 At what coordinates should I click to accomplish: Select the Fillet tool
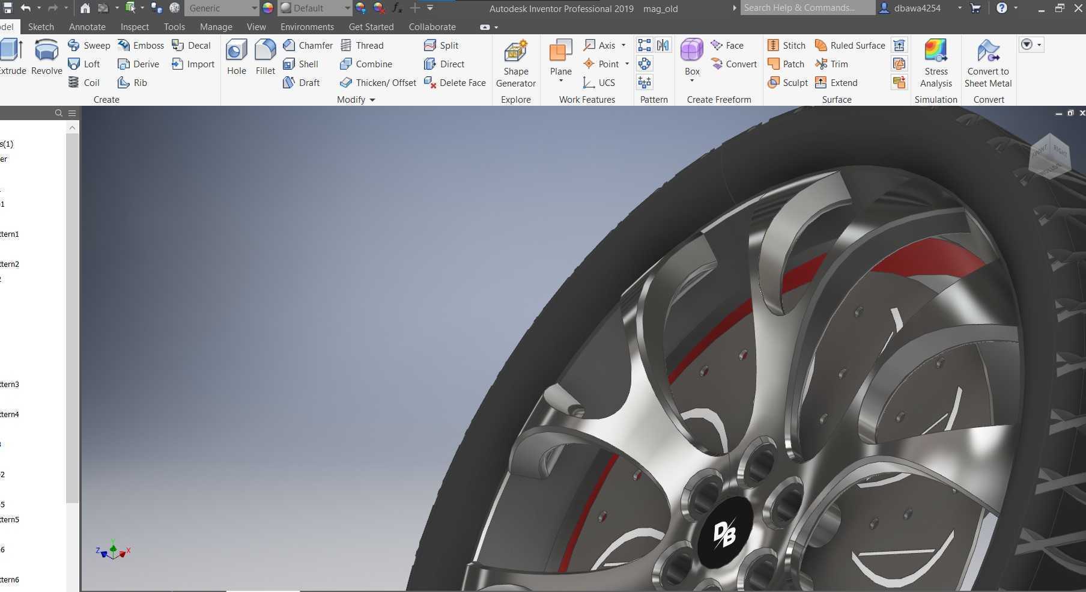point(265,57)
